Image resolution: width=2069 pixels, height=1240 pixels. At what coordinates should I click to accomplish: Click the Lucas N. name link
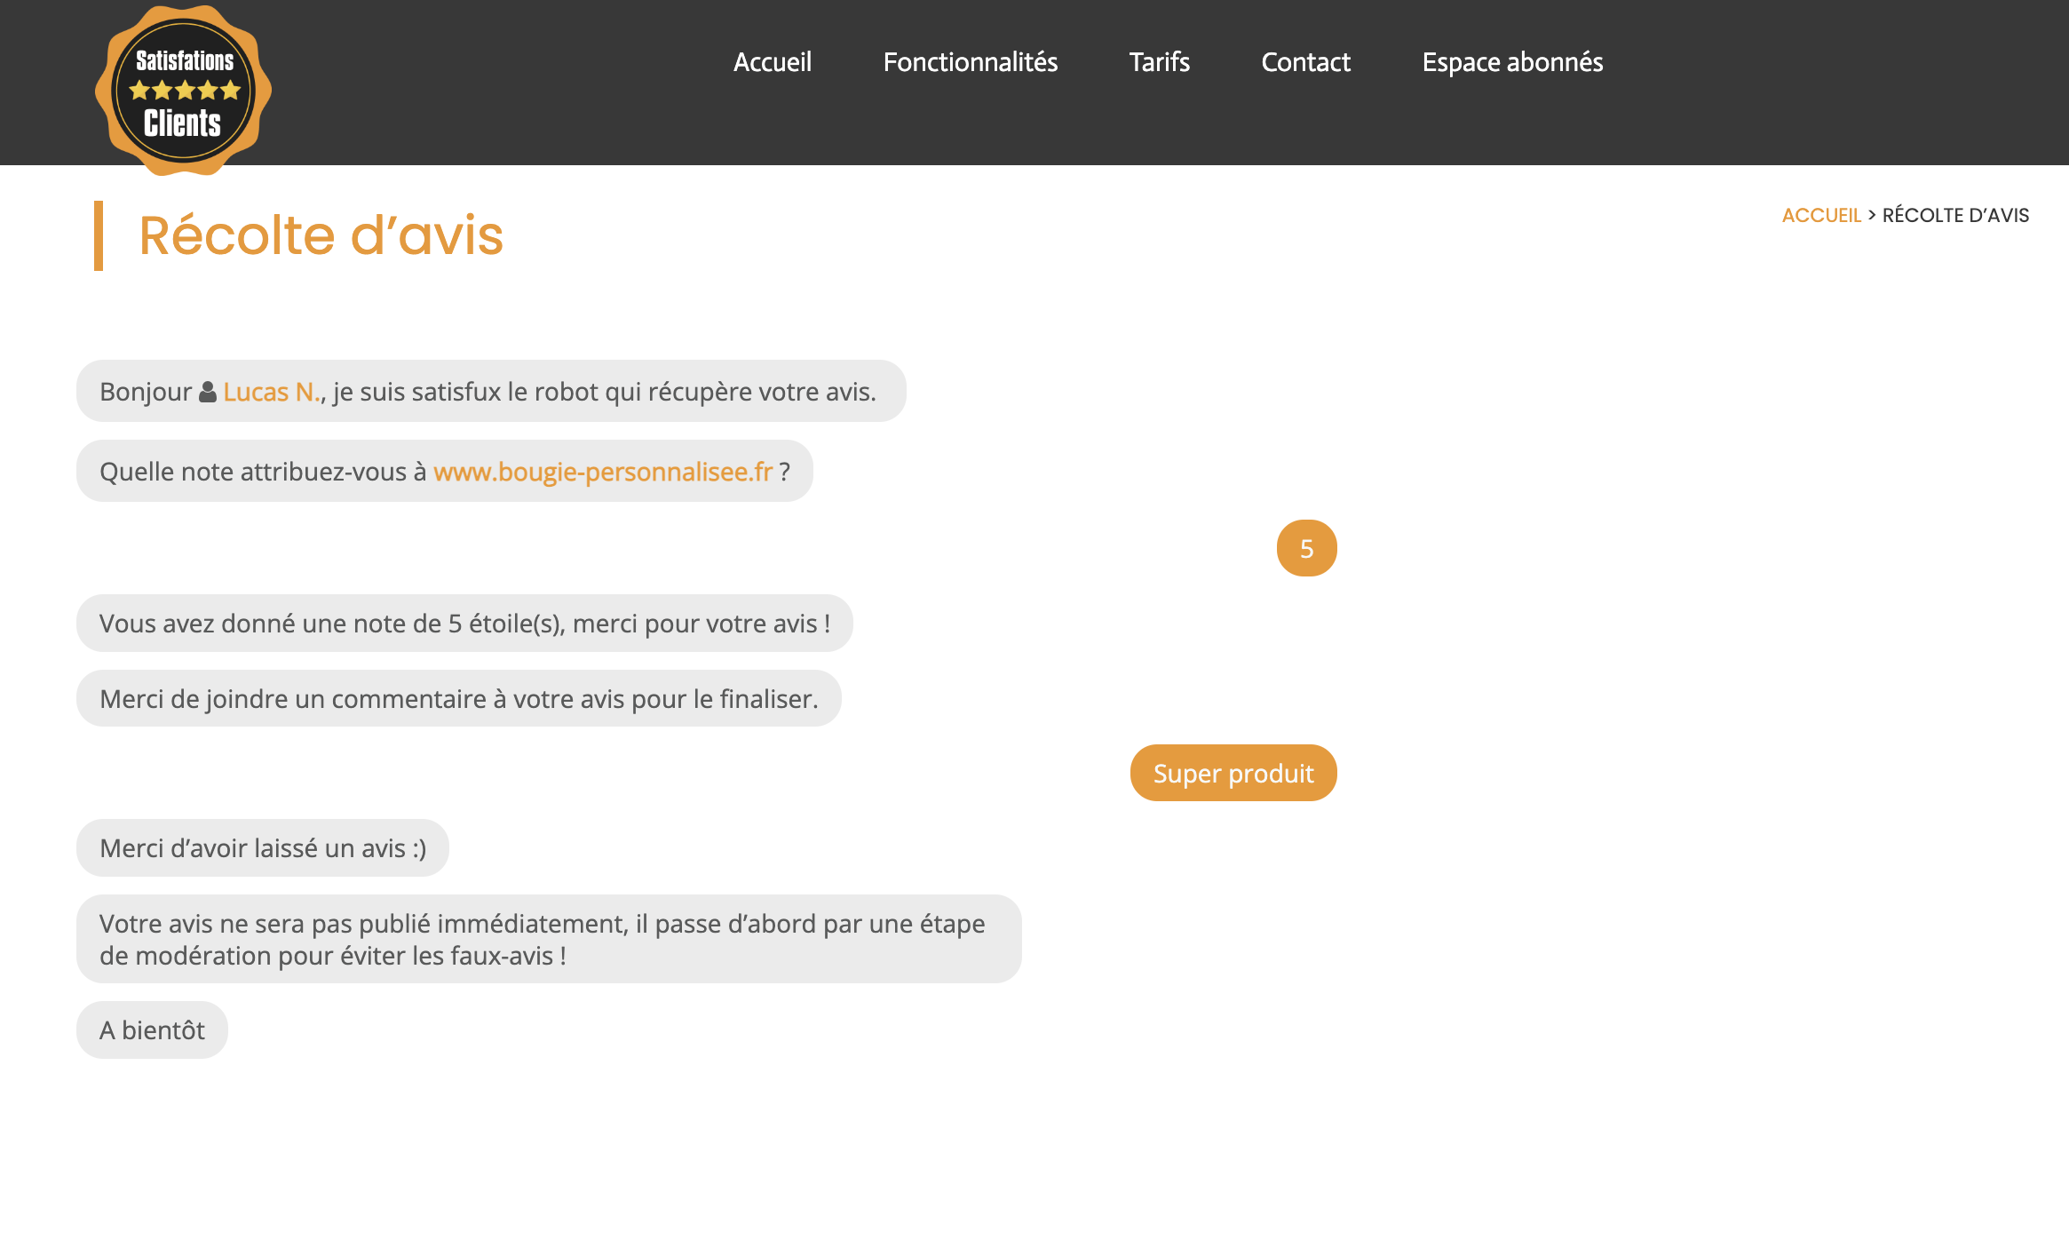pos(271,392)
